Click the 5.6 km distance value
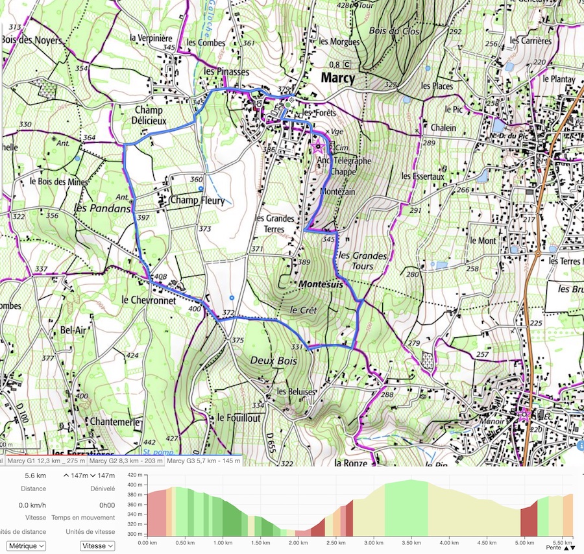This screenshot has height=554, width=584. [36, 476]
